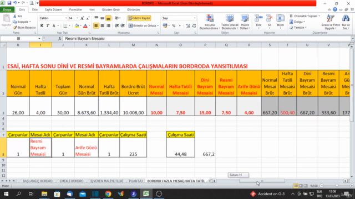Screen dimensions: 355x199
Task: Toggle center text alignment
Action: (x=102, y=26)
